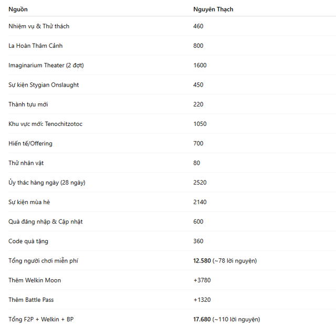Click the "Thử nhân vật" row label
Viewport: 336px width, 327px height.
click(x=26, y=163)
